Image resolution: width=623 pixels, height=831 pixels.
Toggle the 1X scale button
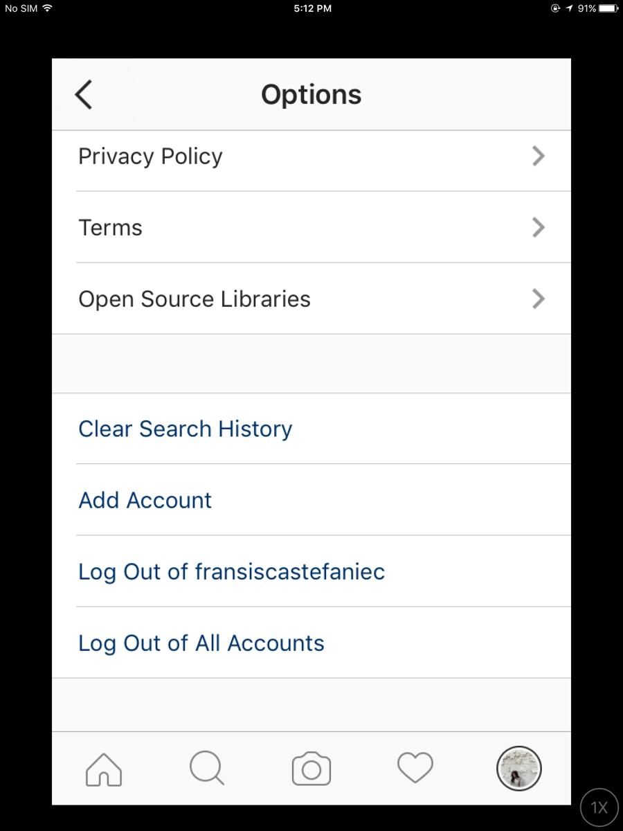coord(599,807)
